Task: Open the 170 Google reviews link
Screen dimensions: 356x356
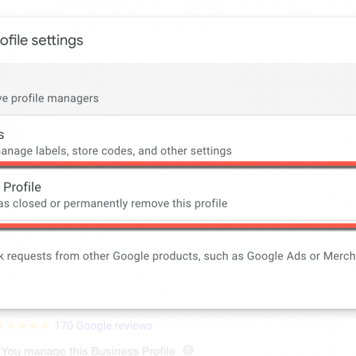Action: point(103,326)
